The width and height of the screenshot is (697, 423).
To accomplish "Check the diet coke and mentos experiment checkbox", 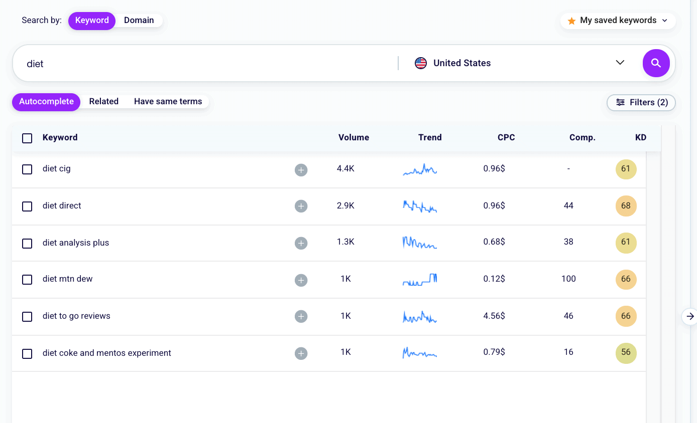I will [x=27, y=353].
